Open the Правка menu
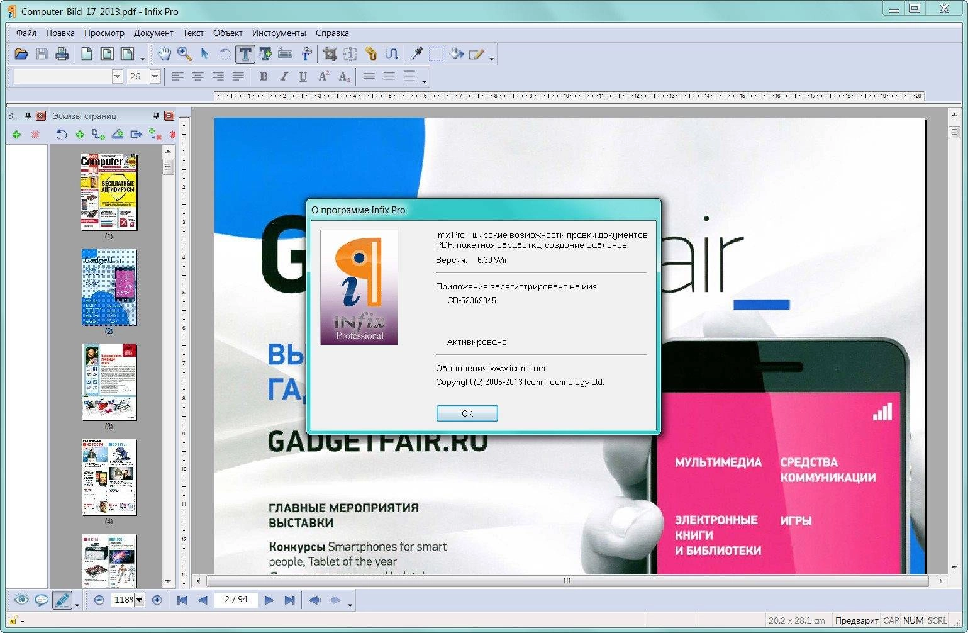 [60, 33]
